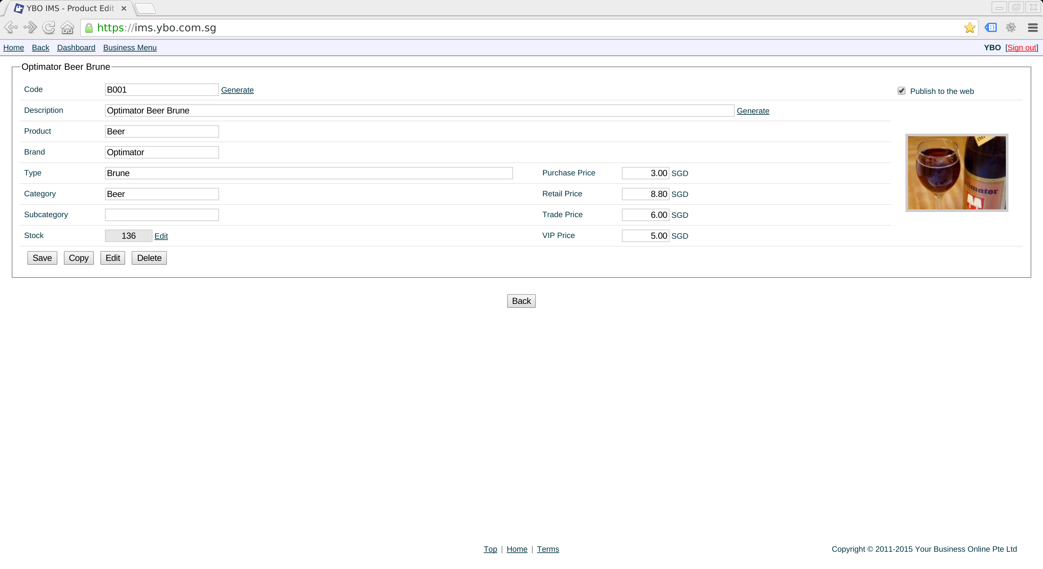The image size is (1043, 569).
Task: Go to Dashboard in top navigation
Action: coord(76,47)
